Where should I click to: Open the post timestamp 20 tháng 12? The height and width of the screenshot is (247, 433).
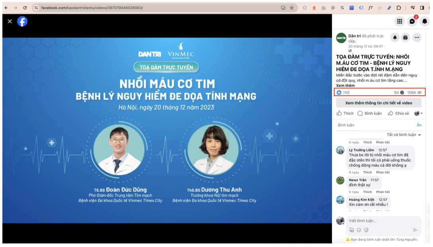(366, 46)
